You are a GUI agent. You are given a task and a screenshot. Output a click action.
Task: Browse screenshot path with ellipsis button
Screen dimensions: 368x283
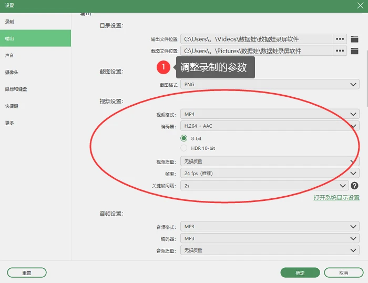340,50
